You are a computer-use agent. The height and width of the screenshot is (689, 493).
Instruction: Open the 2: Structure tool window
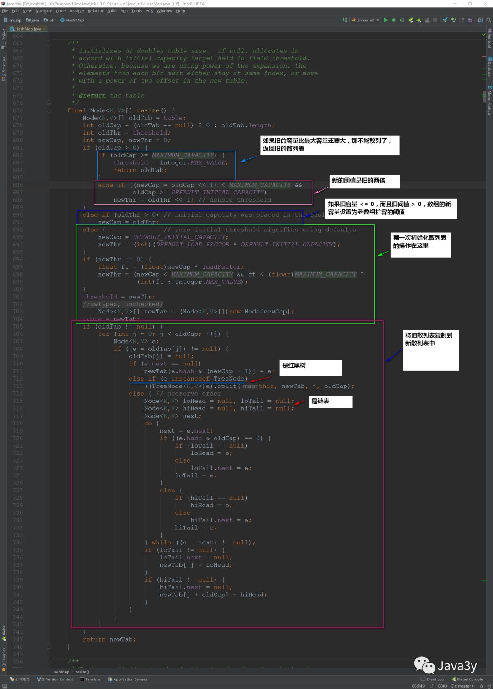(4, 68)
